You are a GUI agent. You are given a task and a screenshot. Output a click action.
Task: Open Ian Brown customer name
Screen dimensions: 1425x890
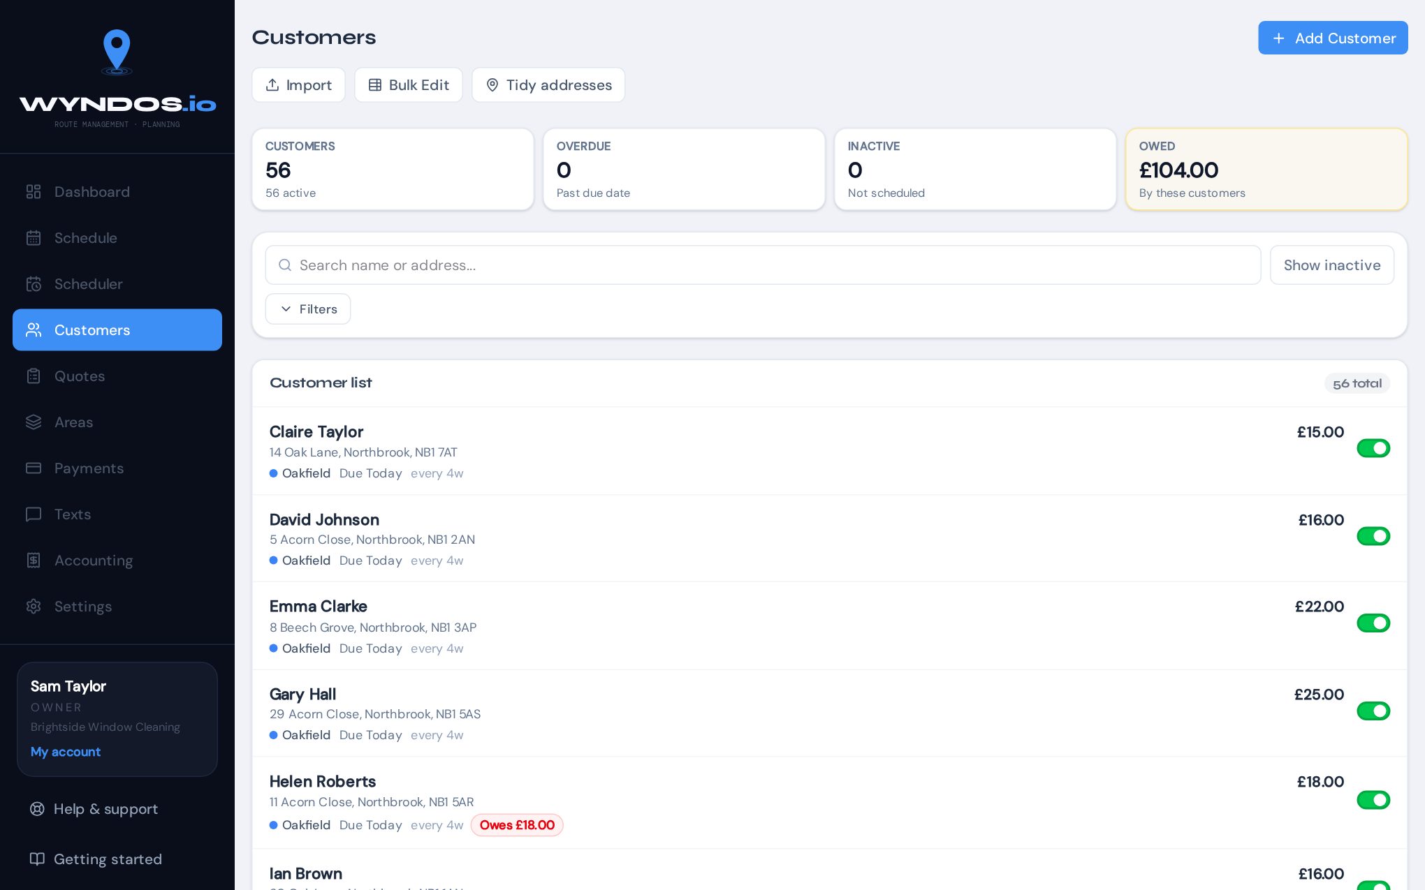306,874
